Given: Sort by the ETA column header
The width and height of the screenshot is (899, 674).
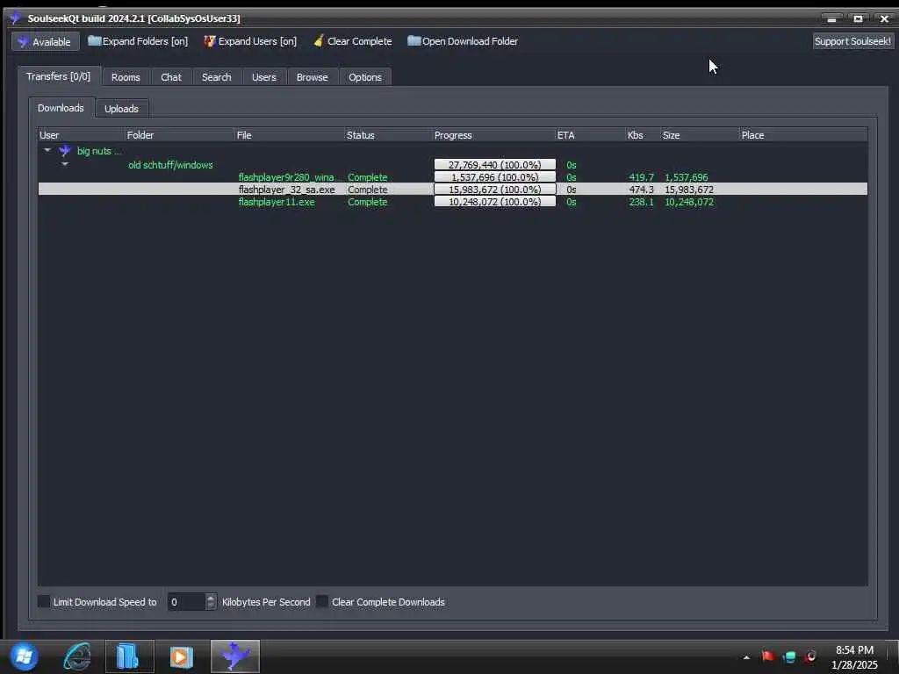Looking at the screenshot, I should [x=591, y=135].
